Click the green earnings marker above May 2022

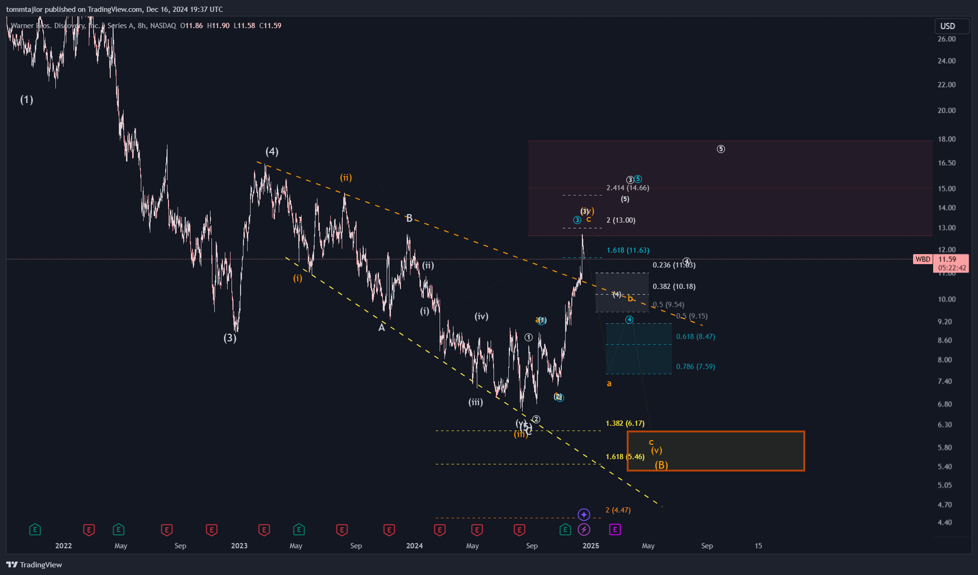[118, 529]
